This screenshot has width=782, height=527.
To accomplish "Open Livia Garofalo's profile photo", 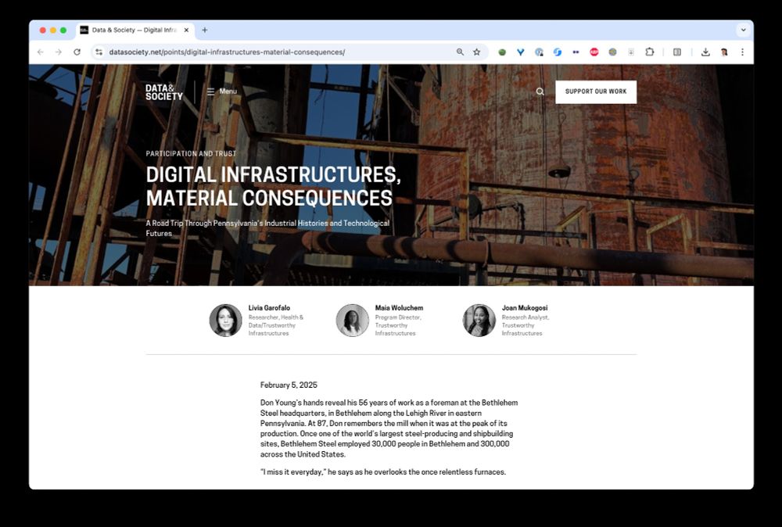I will pyautogui.click(x=225, y=320).
